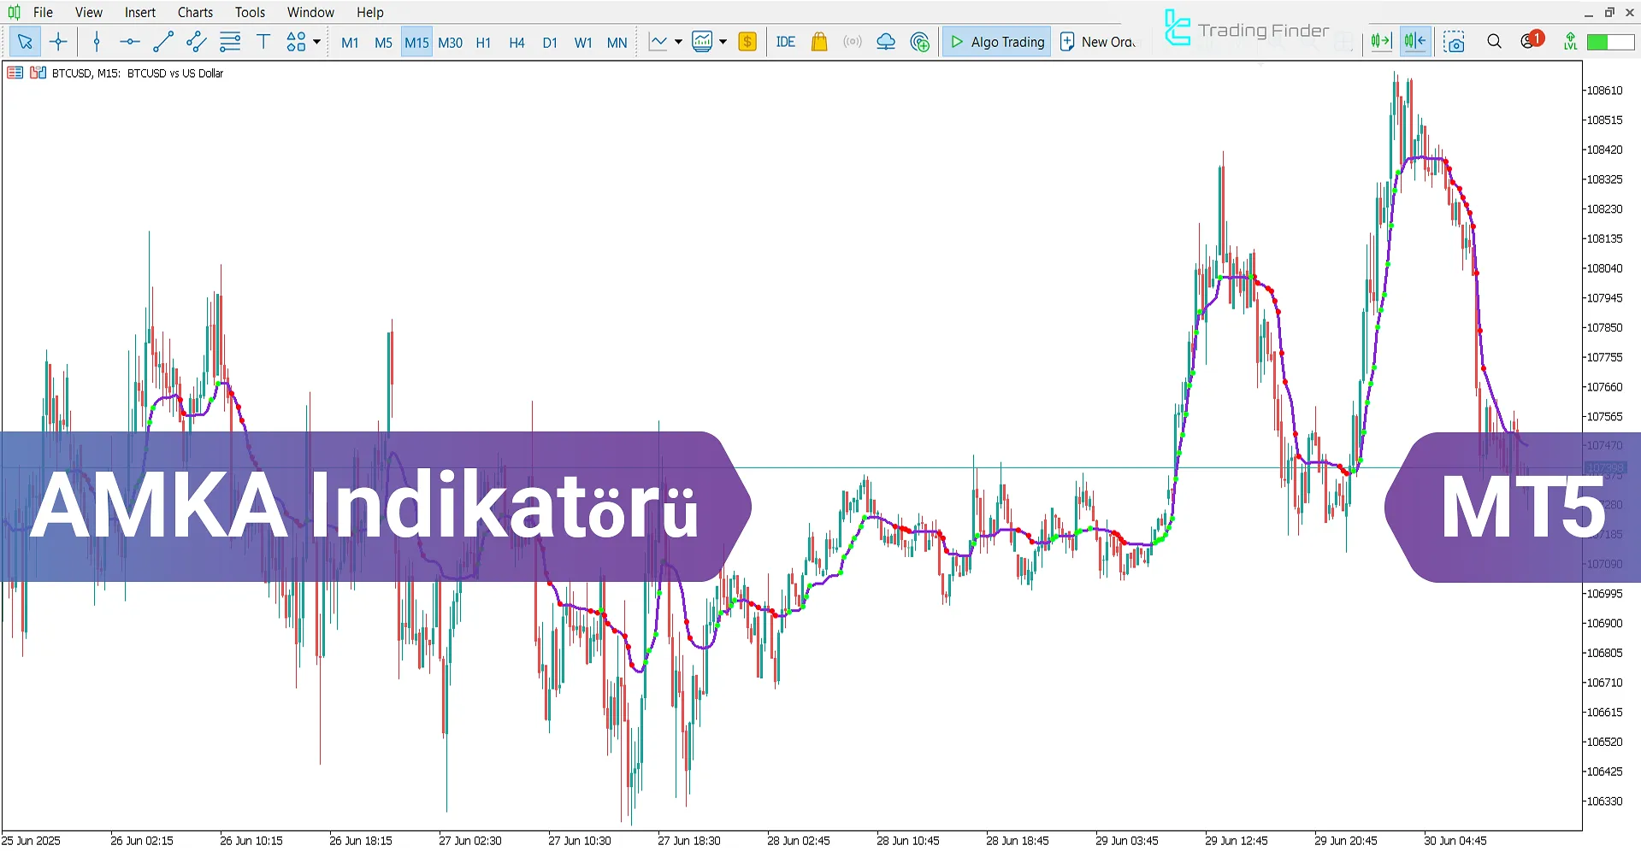Click the signals broadcast icon
1641x851 pixels.
tap(853, 42)
